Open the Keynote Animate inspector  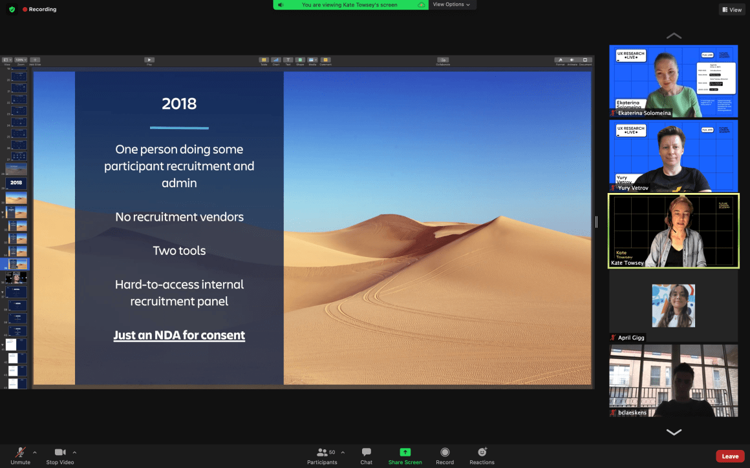(572, 61)
